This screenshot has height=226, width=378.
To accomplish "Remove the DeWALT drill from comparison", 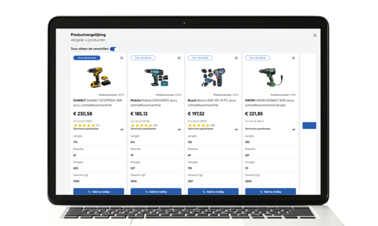I will [122, 58].
